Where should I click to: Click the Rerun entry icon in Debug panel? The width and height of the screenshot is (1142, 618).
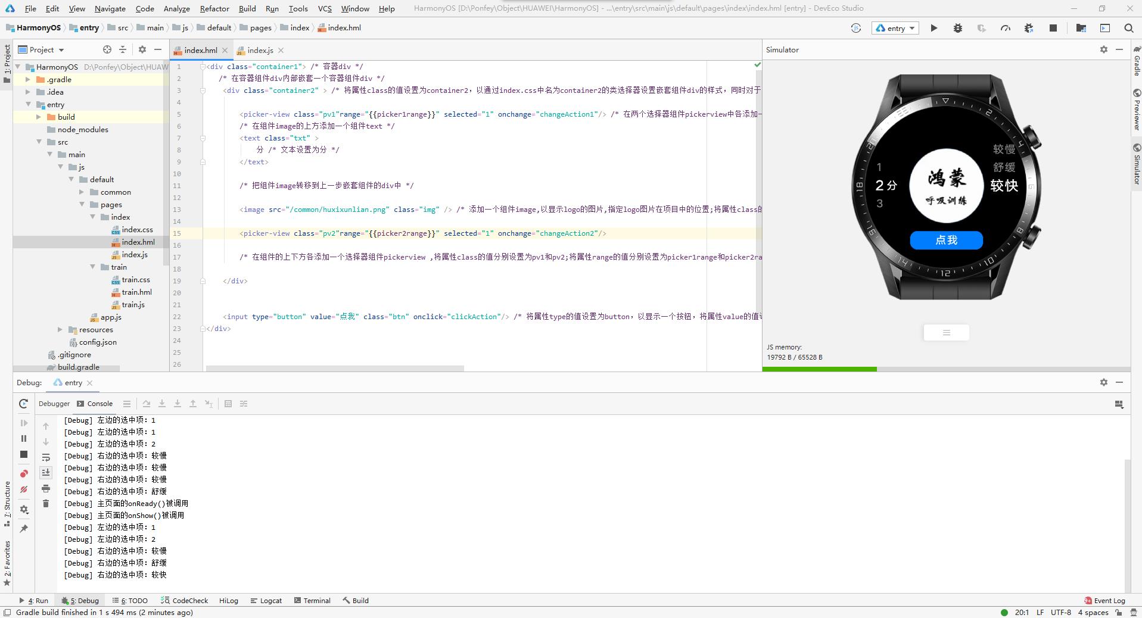click(x=24, y=404)
